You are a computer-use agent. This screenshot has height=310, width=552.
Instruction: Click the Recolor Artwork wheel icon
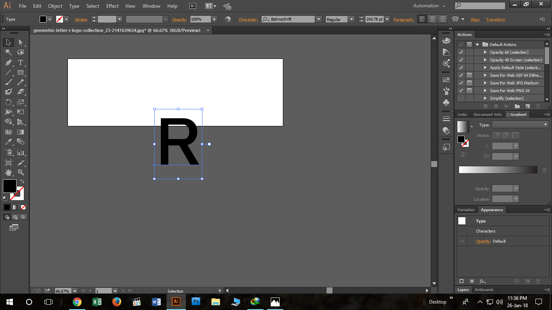pyautogui.click(x=228, y=19)
